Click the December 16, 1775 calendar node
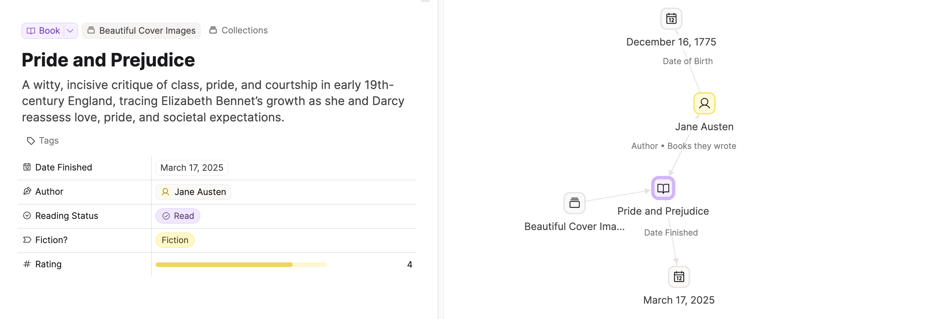The image size is (925, 319). (x=671, y=19)
